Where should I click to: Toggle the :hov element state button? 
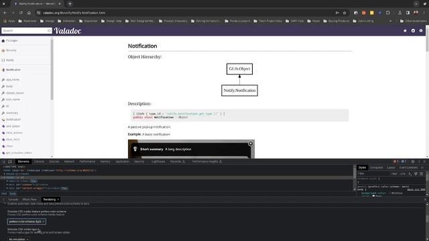click(x=394, y=173)
